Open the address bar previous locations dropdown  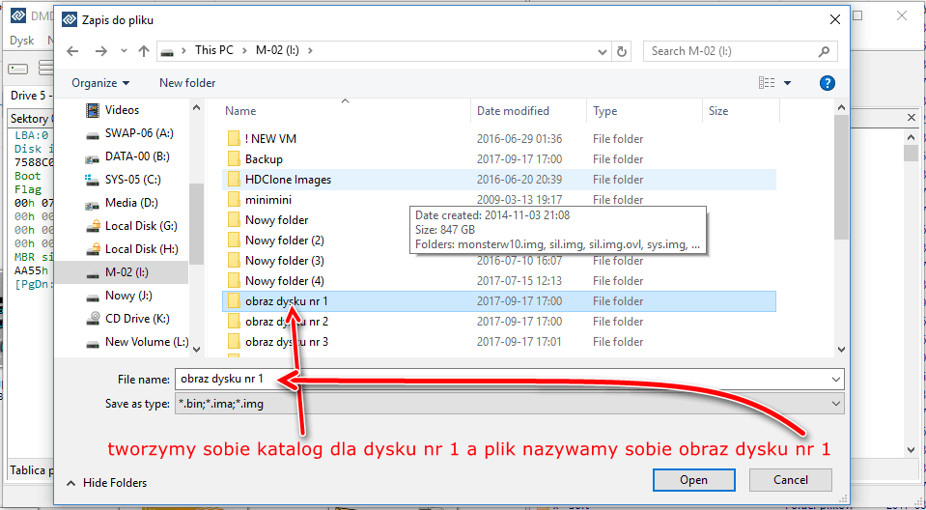[x=600, y=50]
